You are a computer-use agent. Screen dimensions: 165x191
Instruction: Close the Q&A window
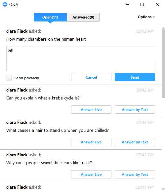click(x=157, y=4)
